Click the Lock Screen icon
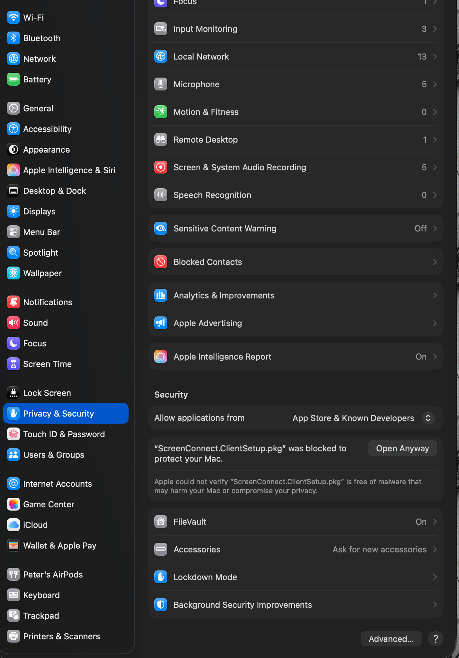The height and width of the screenshot is (658, 459). (x=14, y=393)
